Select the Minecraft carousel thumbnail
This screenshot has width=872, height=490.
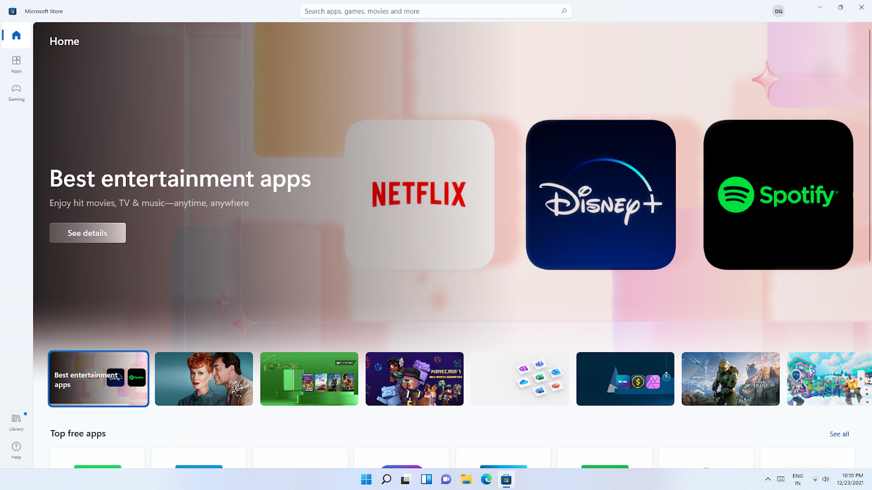(x=415, y=379)
